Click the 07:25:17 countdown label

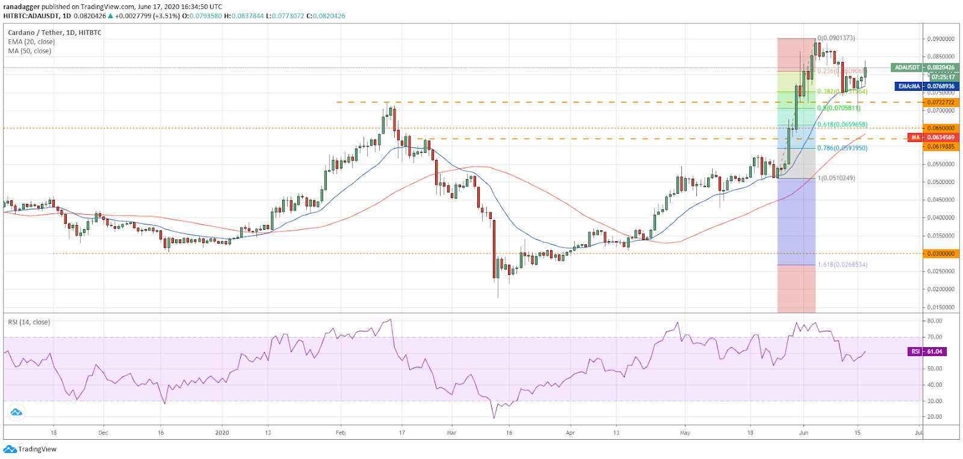point(943,77)
